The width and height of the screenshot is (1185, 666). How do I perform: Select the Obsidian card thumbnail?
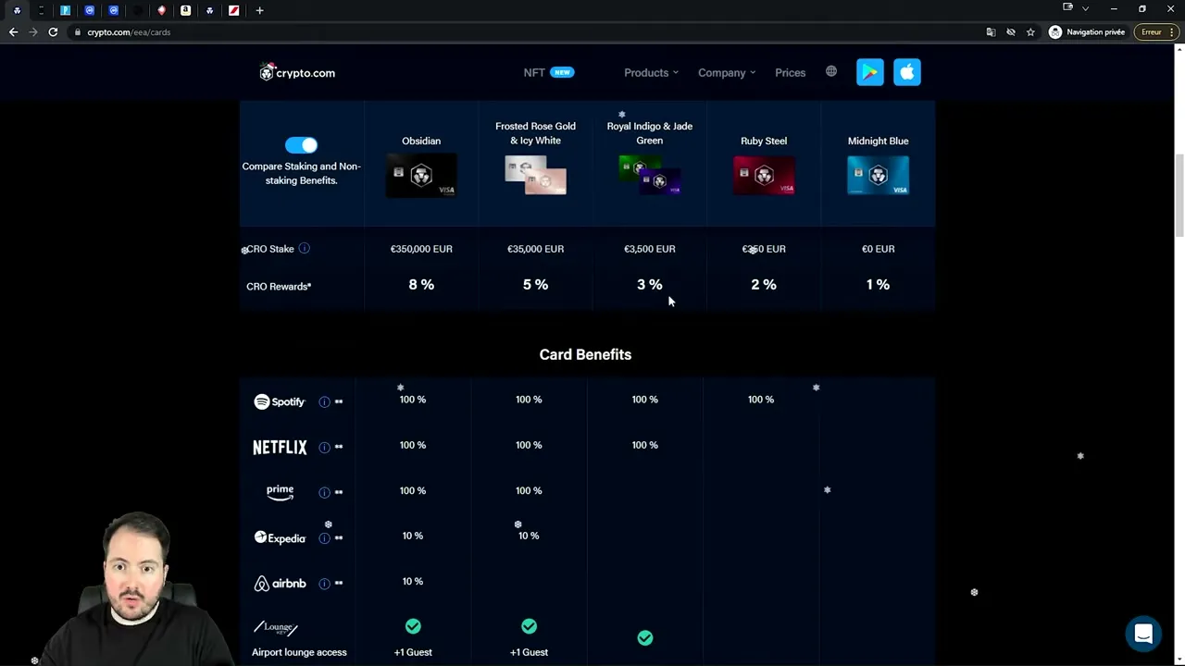click(421, 176)
